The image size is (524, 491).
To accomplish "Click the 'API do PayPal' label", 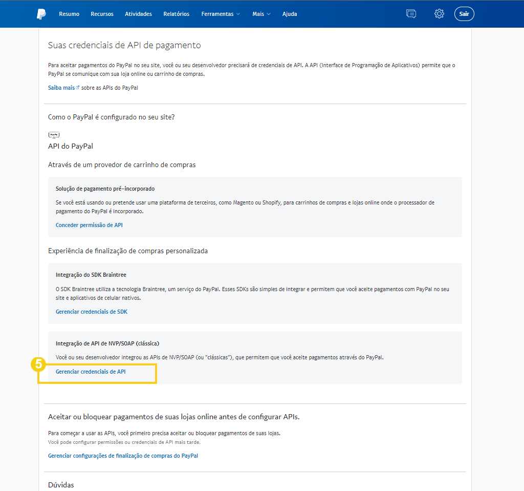I will click(71, 146).
